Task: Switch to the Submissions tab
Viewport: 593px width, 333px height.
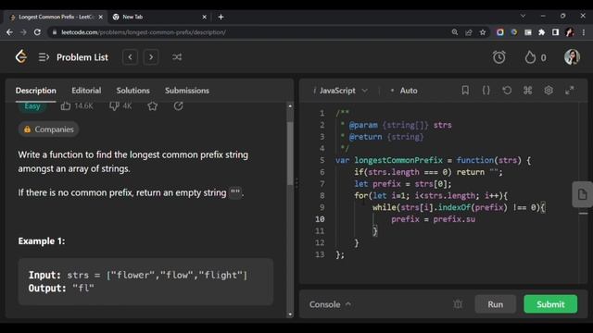Action: (x=187, y=91)
